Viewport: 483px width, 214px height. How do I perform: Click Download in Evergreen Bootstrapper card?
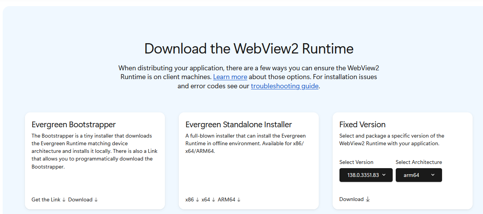(x=80, y=200)
